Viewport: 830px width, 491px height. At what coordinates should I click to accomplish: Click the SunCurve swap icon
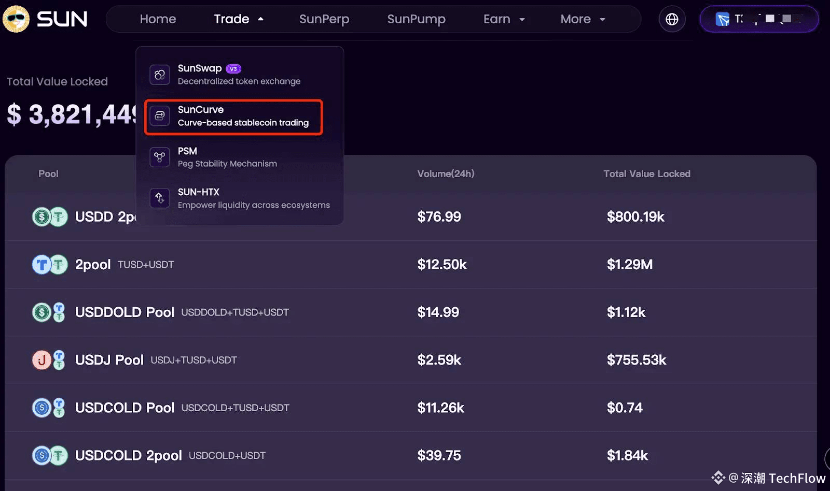[160, 116]
